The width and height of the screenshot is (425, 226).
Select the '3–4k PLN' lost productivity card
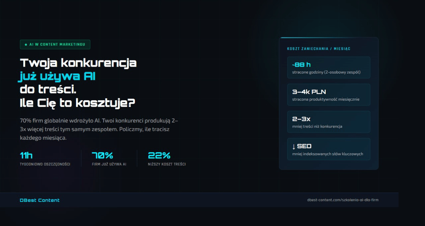tap(329, 95)
